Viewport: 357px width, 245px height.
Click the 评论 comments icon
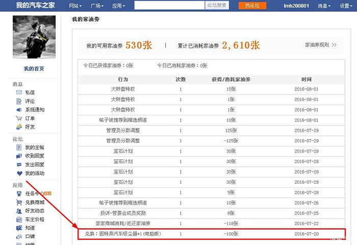point(19,101)
